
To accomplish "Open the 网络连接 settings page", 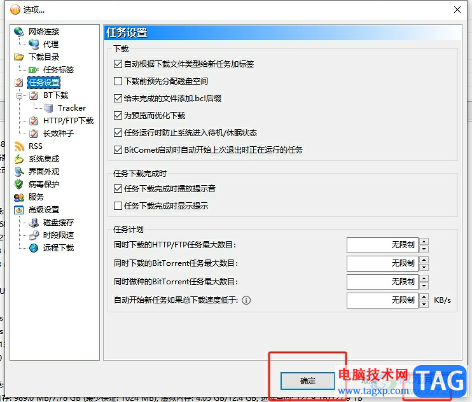I will point(44,32).
